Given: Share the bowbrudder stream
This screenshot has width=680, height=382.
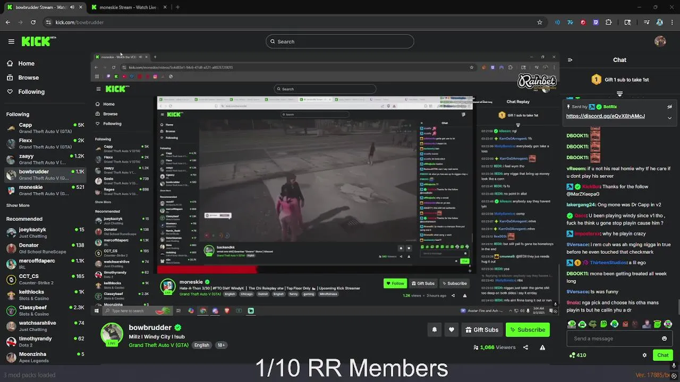Looking at the screenshot, I should pos(525,348).
